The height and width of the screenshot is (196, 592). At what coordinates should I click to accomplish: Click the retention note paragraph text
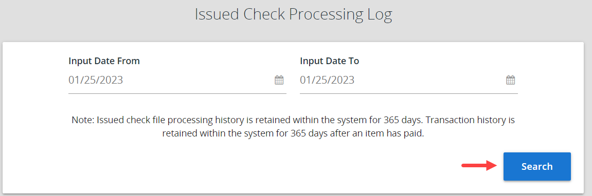click(293, 127)
